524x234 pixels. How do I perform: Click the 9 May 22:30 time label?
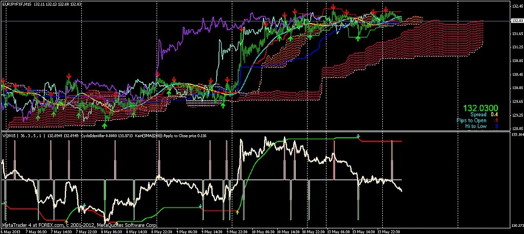tap(237, 231)
